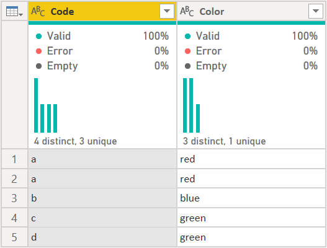327x248 pixels.
Task: Click Color cell 'blue' in row 3
Action: coord(251,198)
